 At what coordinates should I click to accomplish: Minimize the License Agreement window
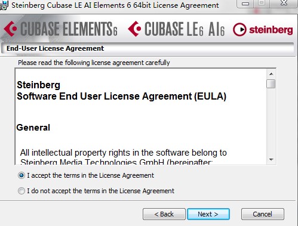click(x=245, y=4)
